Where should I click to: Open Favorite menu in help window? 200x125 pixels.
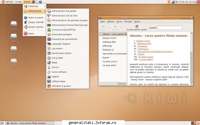[x=128, y=22]
